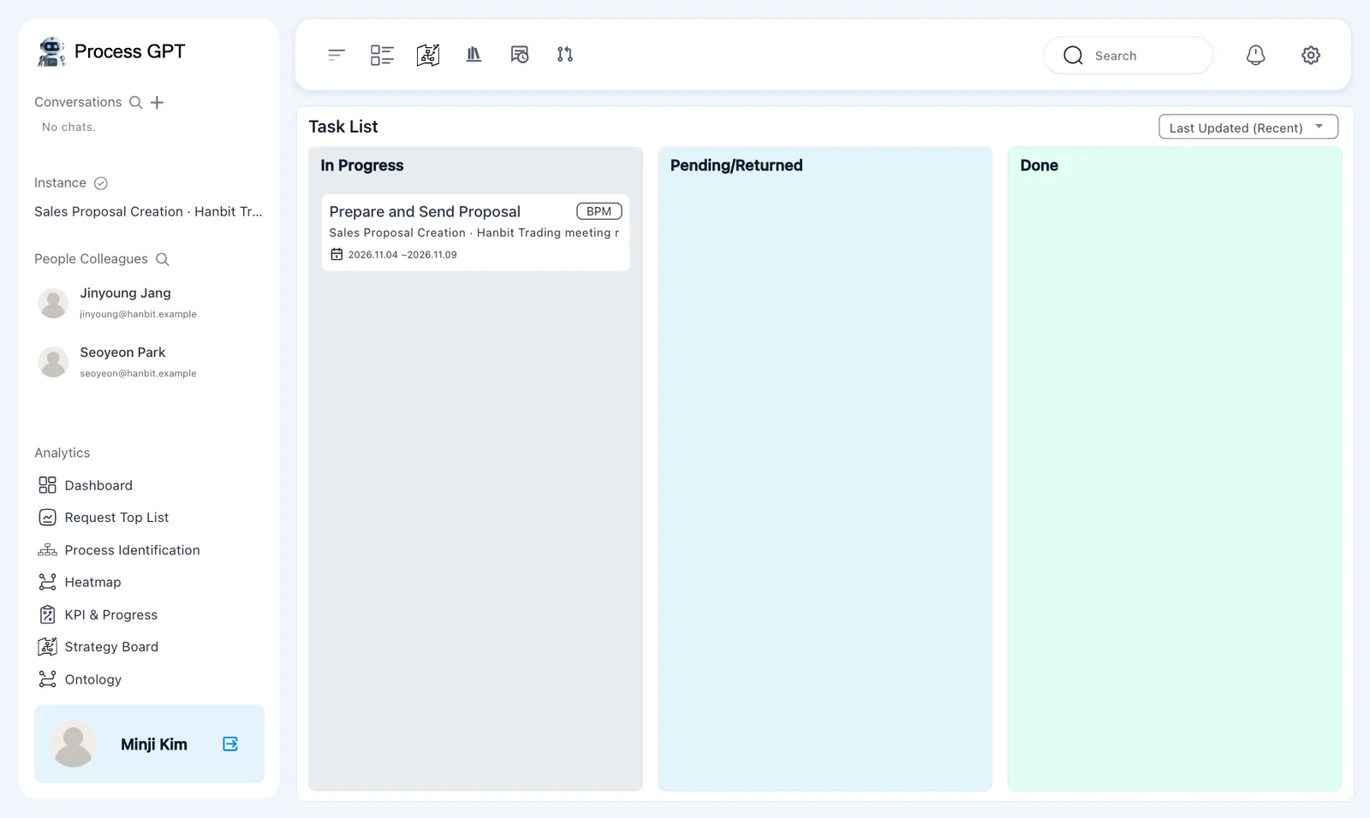Click the In Progress column header
Viewport: 1370px width, 818px height.
(362, 165)
